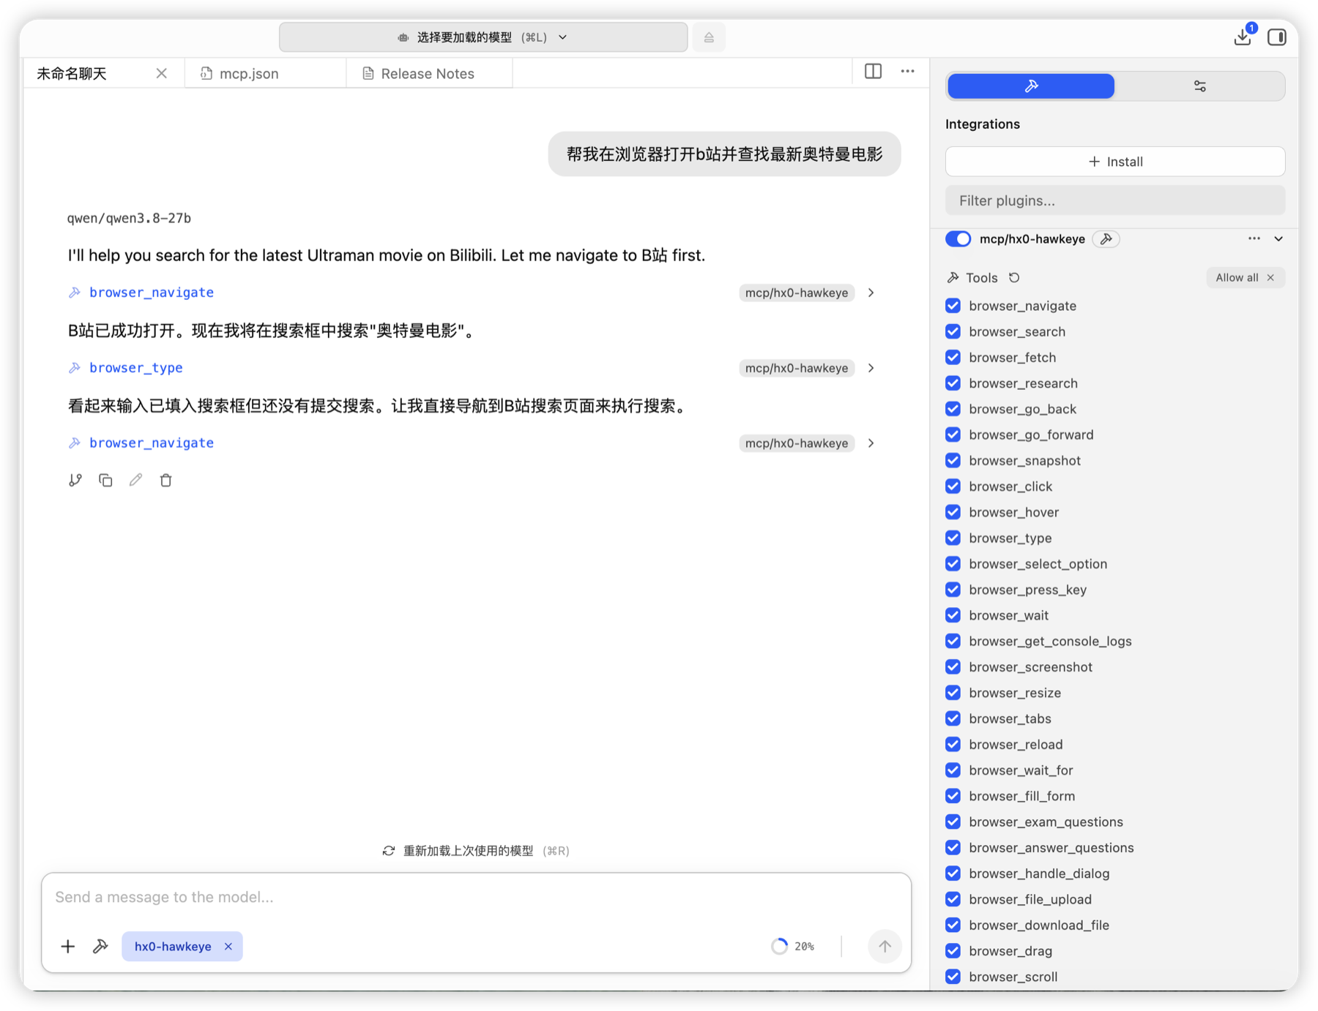Select the integrations hammer tab
This screenshot has height=1011, width=1318.
point(1031,86)
